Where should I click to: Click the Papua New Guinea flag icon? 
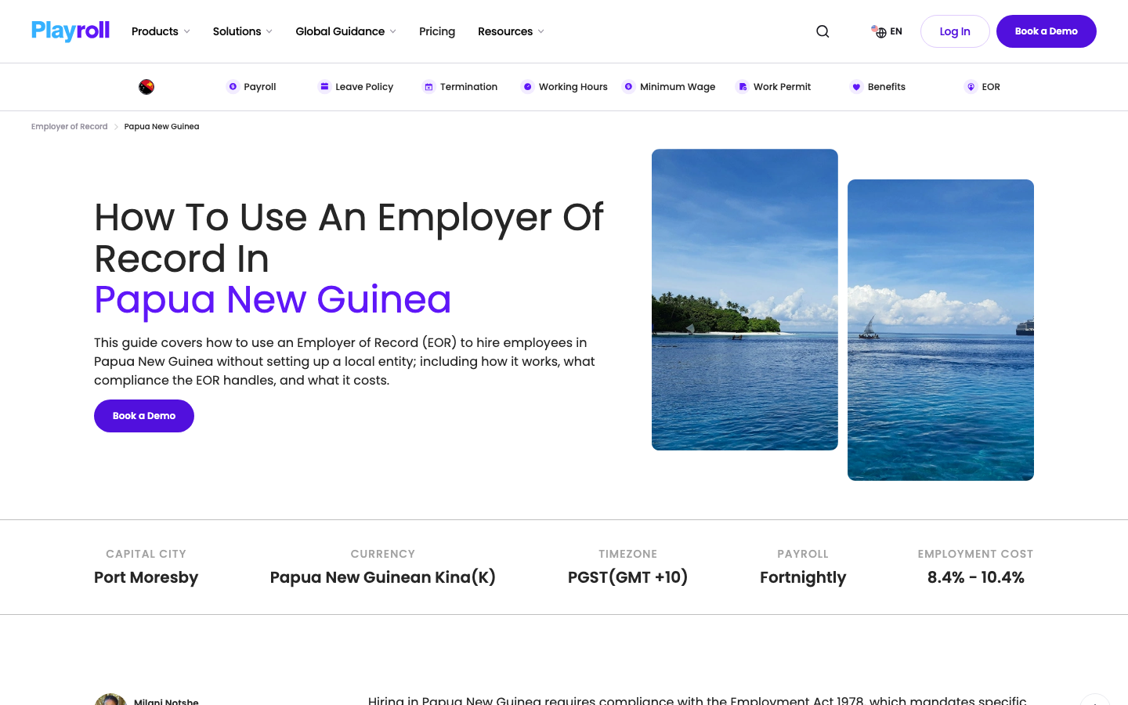(146, 87)
